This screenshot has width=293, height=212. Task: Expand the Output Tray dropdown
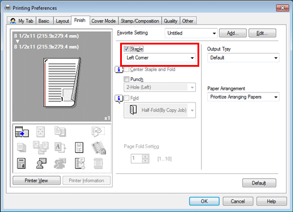[243, 58]
